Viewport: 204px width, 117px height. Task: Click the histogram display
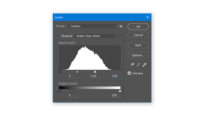[x=90, y=58]
